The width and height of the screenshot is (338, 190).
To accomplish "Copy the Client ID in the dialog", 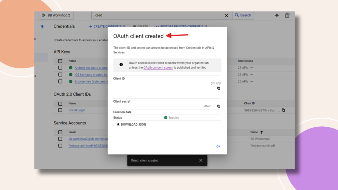I will (219, 88).
